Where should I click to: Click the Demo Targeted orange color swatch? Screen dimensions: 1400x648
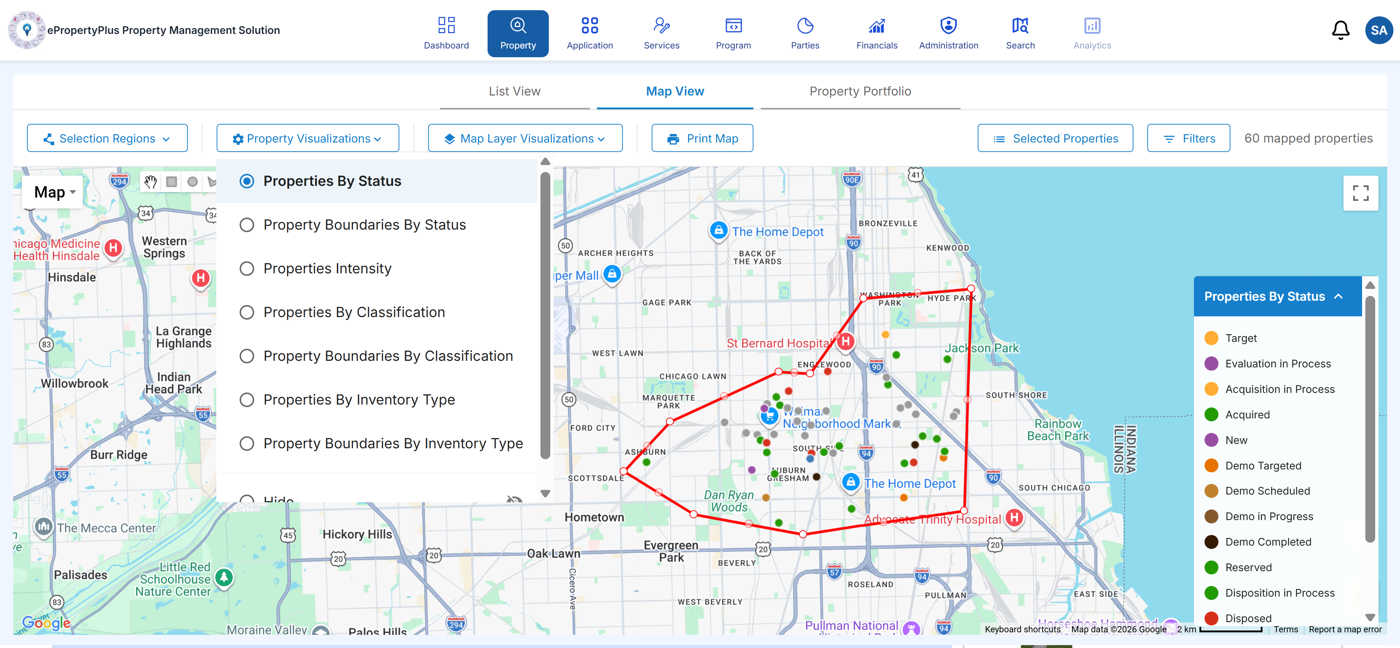(x=1211, y=465)
